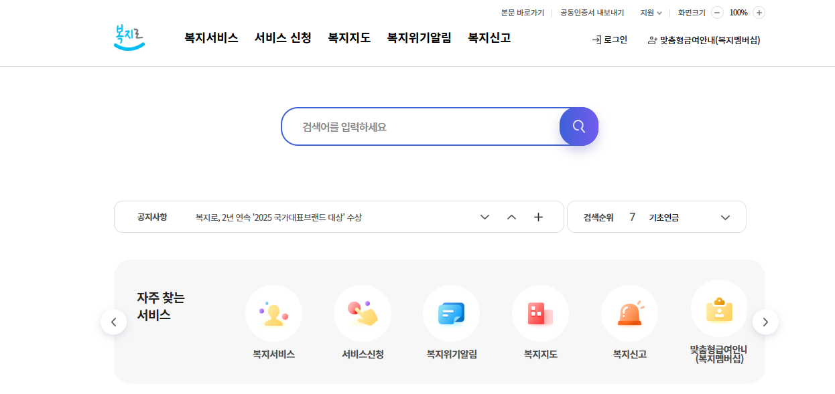
Task: Expand the 공지사항 notice dropdown
Action: click(x=485, y=217)
